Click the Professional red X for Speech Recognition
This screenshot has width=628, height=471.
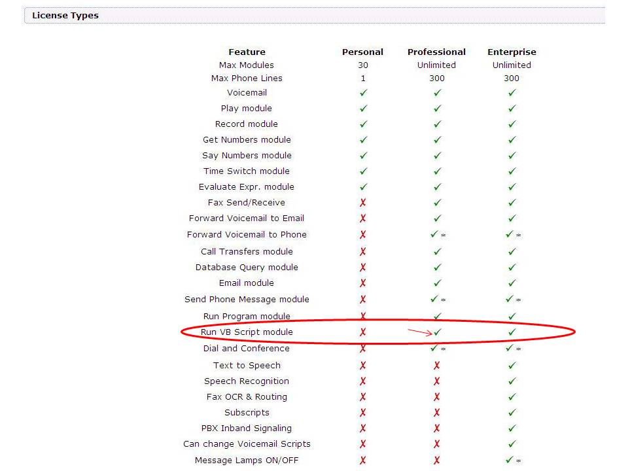click(436, 381)
